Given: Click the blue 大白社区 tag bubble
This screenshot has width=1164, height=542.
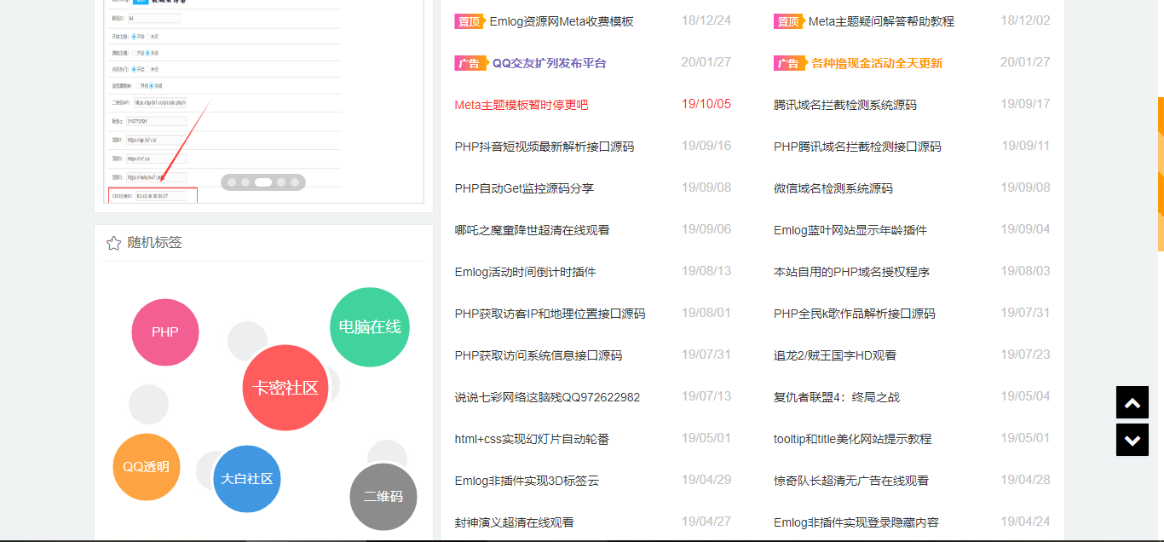Looking at the screenshot, I should [246, 479].
